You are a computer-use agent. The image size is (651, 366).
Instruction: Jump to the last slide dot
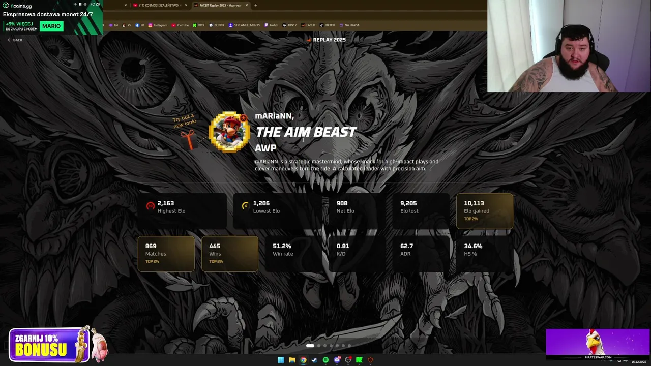[x=349, y=346]
